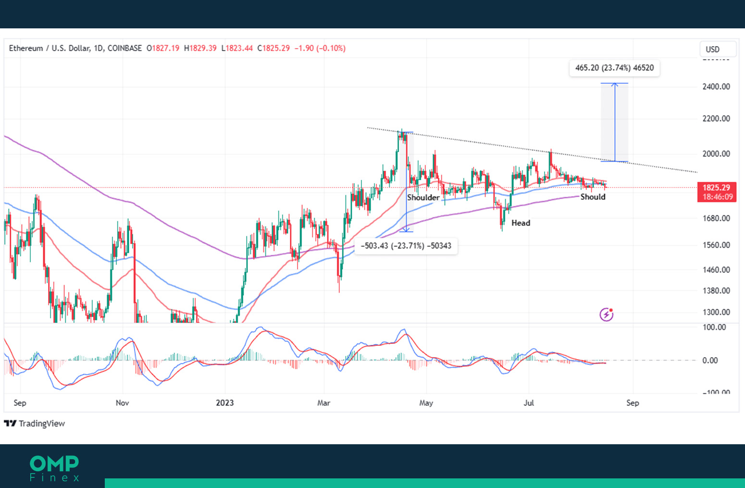Select the Head annotation text
The image size is (745, 488).
tap(521, 223)
